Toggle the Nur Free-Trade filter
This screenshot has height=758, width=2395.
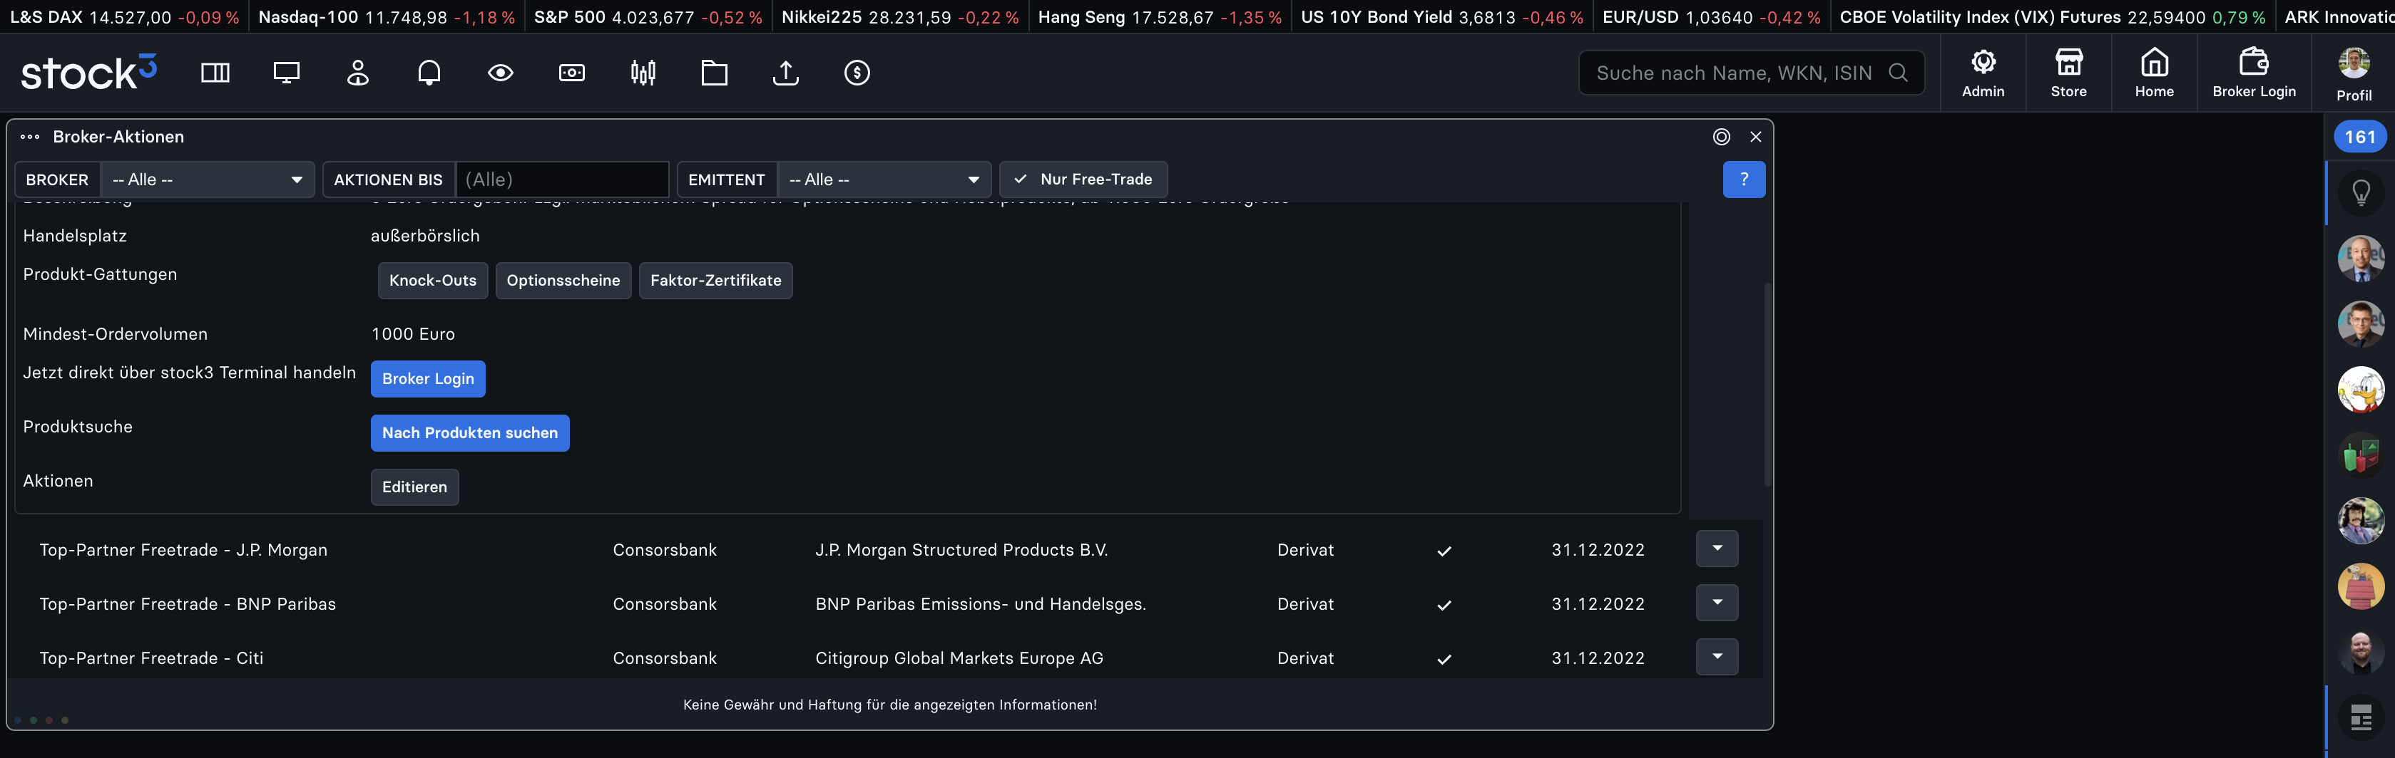point(1082,180)
